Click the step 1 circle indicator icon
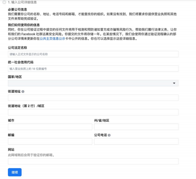196x179 pixels. 4,2
